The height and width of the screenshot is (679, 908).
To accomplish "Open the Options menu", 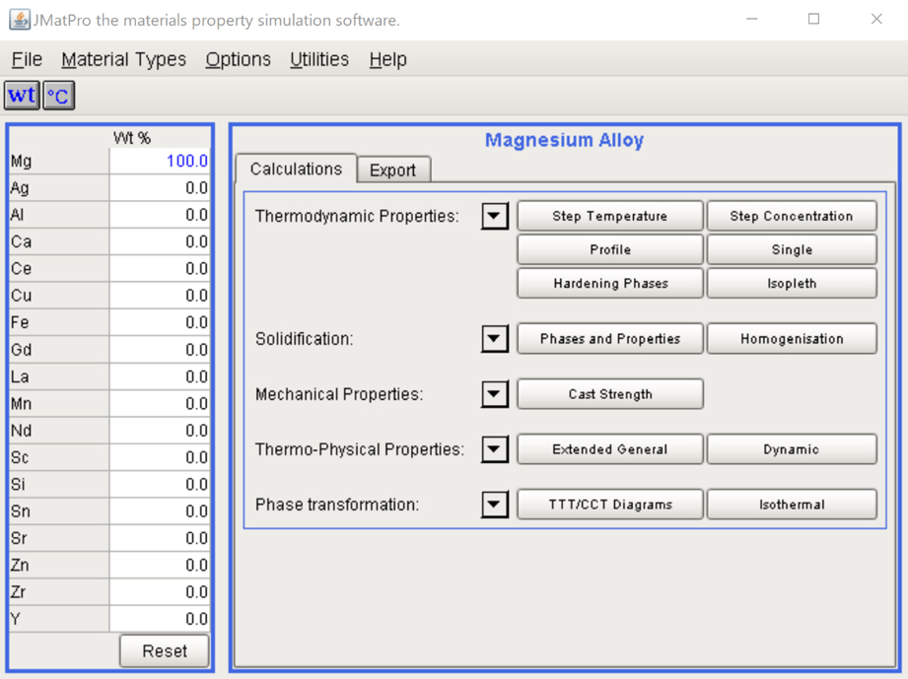I will tap(238, 59).
